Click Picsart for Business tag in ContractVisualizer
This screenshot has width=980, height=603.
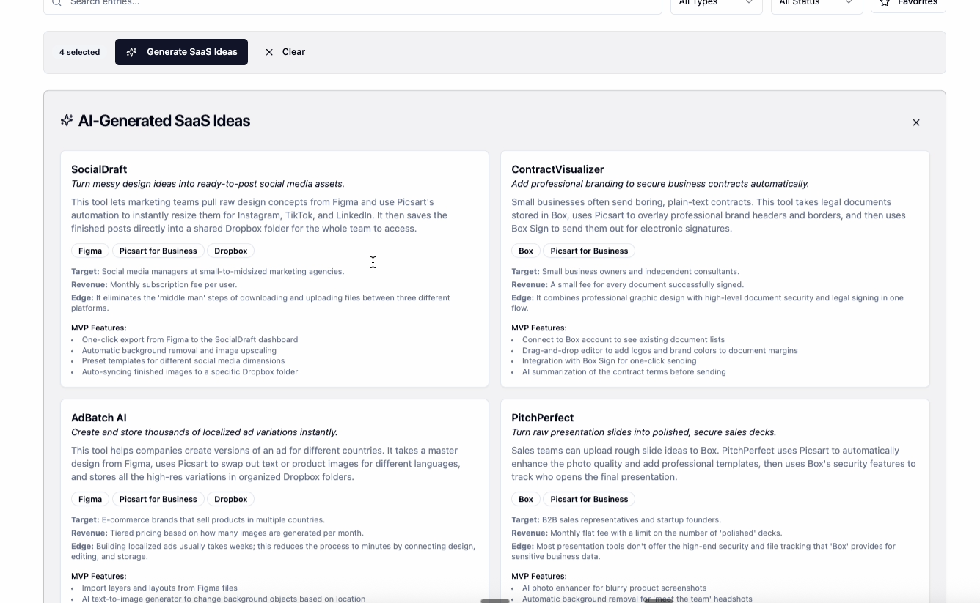[x=589, y=251]
